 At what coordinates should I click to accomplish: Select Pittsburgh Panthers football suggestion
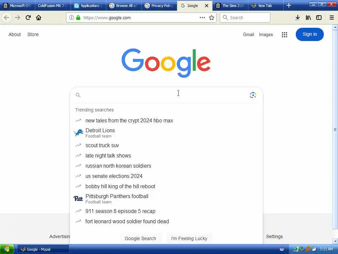coord(166,199)
